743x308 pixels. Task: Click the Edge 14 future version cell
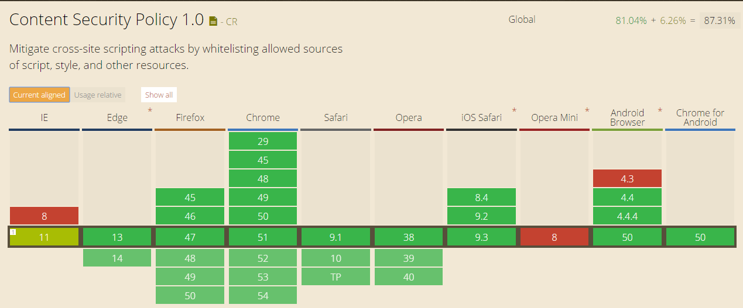click(117, 258)
